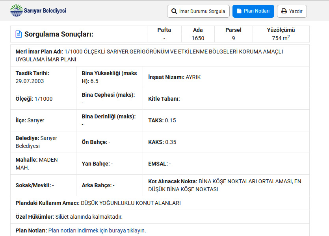Select the Ada column header
This screenshot has height=236, width=329.
pos(198,30)
